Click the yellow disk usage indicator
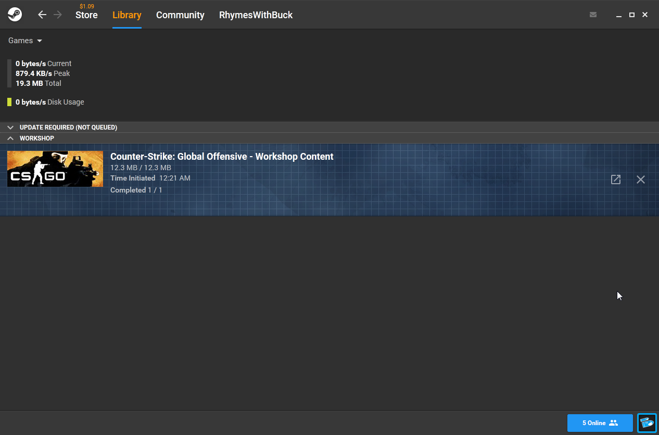Image resolution: width=659 pixels, height=435 pixels. point(9,102)
